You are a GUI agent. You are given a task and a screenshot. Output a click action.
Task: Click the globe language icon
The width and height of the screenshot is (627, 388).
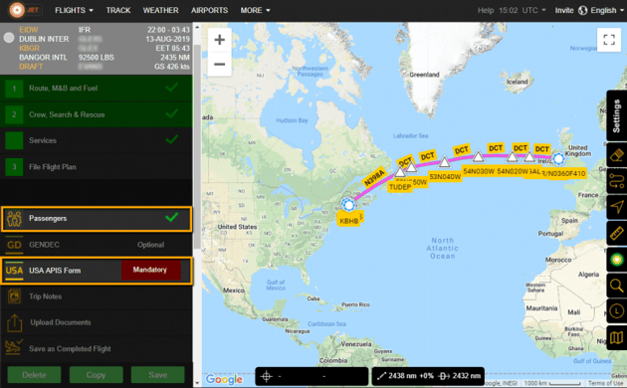582,10
